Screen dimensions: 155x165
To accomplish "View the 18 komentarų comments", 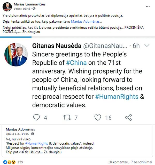I will pyautogui.click(x=119, y=162).
